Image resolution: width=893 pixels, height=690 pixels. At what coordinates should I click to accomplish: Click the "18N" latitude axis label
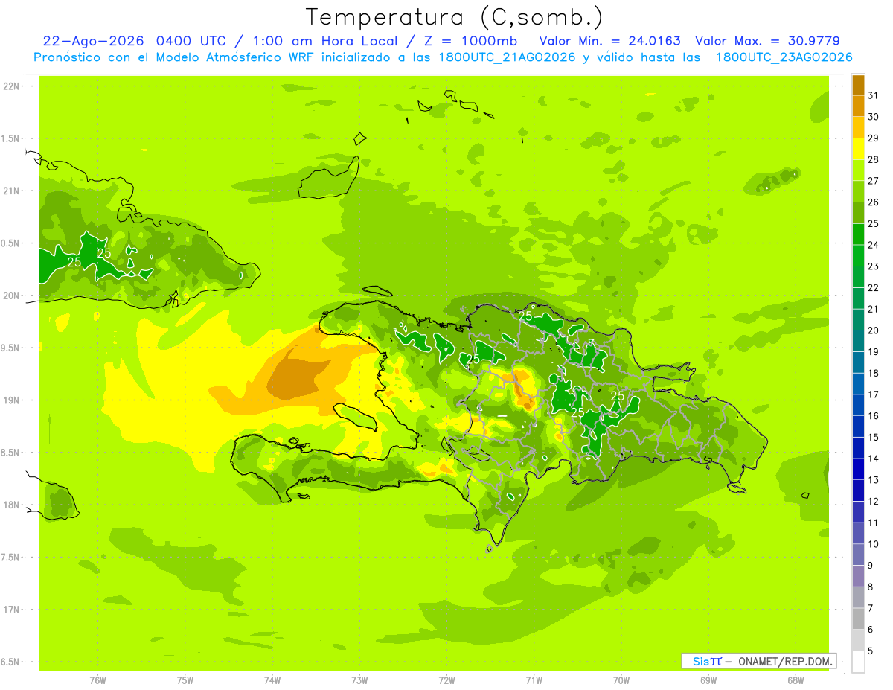coord(13,505)
